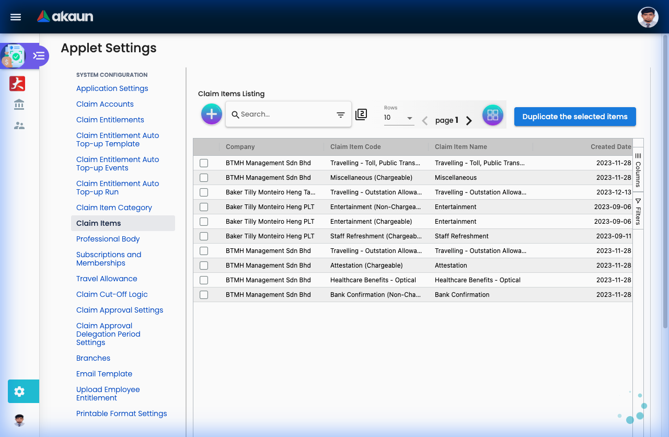Tick the checkbox for Staff Refreshment row
Viewport: 669px width, 437px height.
click(203, 236)
